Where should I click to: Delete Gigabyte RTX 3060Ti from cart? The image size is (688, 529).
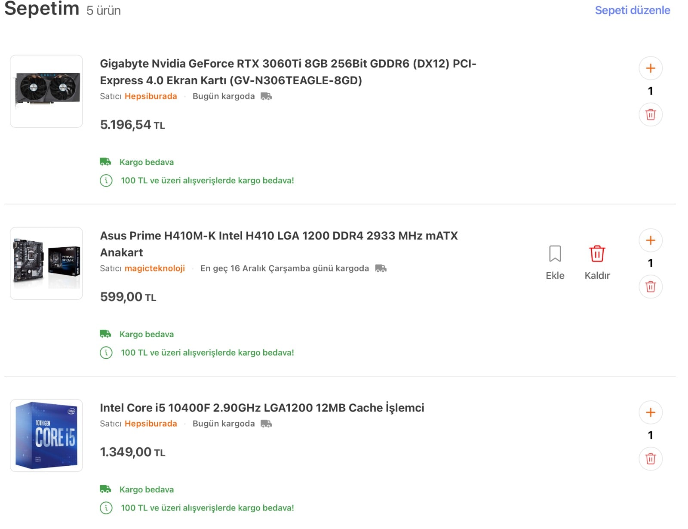click(650, 114)
